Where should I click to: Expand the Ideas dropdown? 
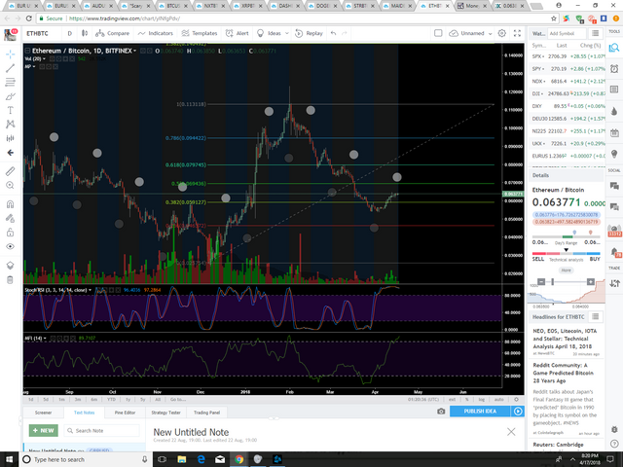286,33
